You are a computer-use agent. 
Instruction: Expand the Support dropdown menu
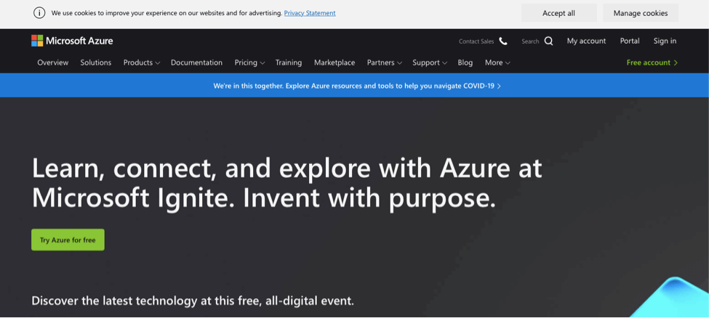pyautogui.click(x=430, y=62)
